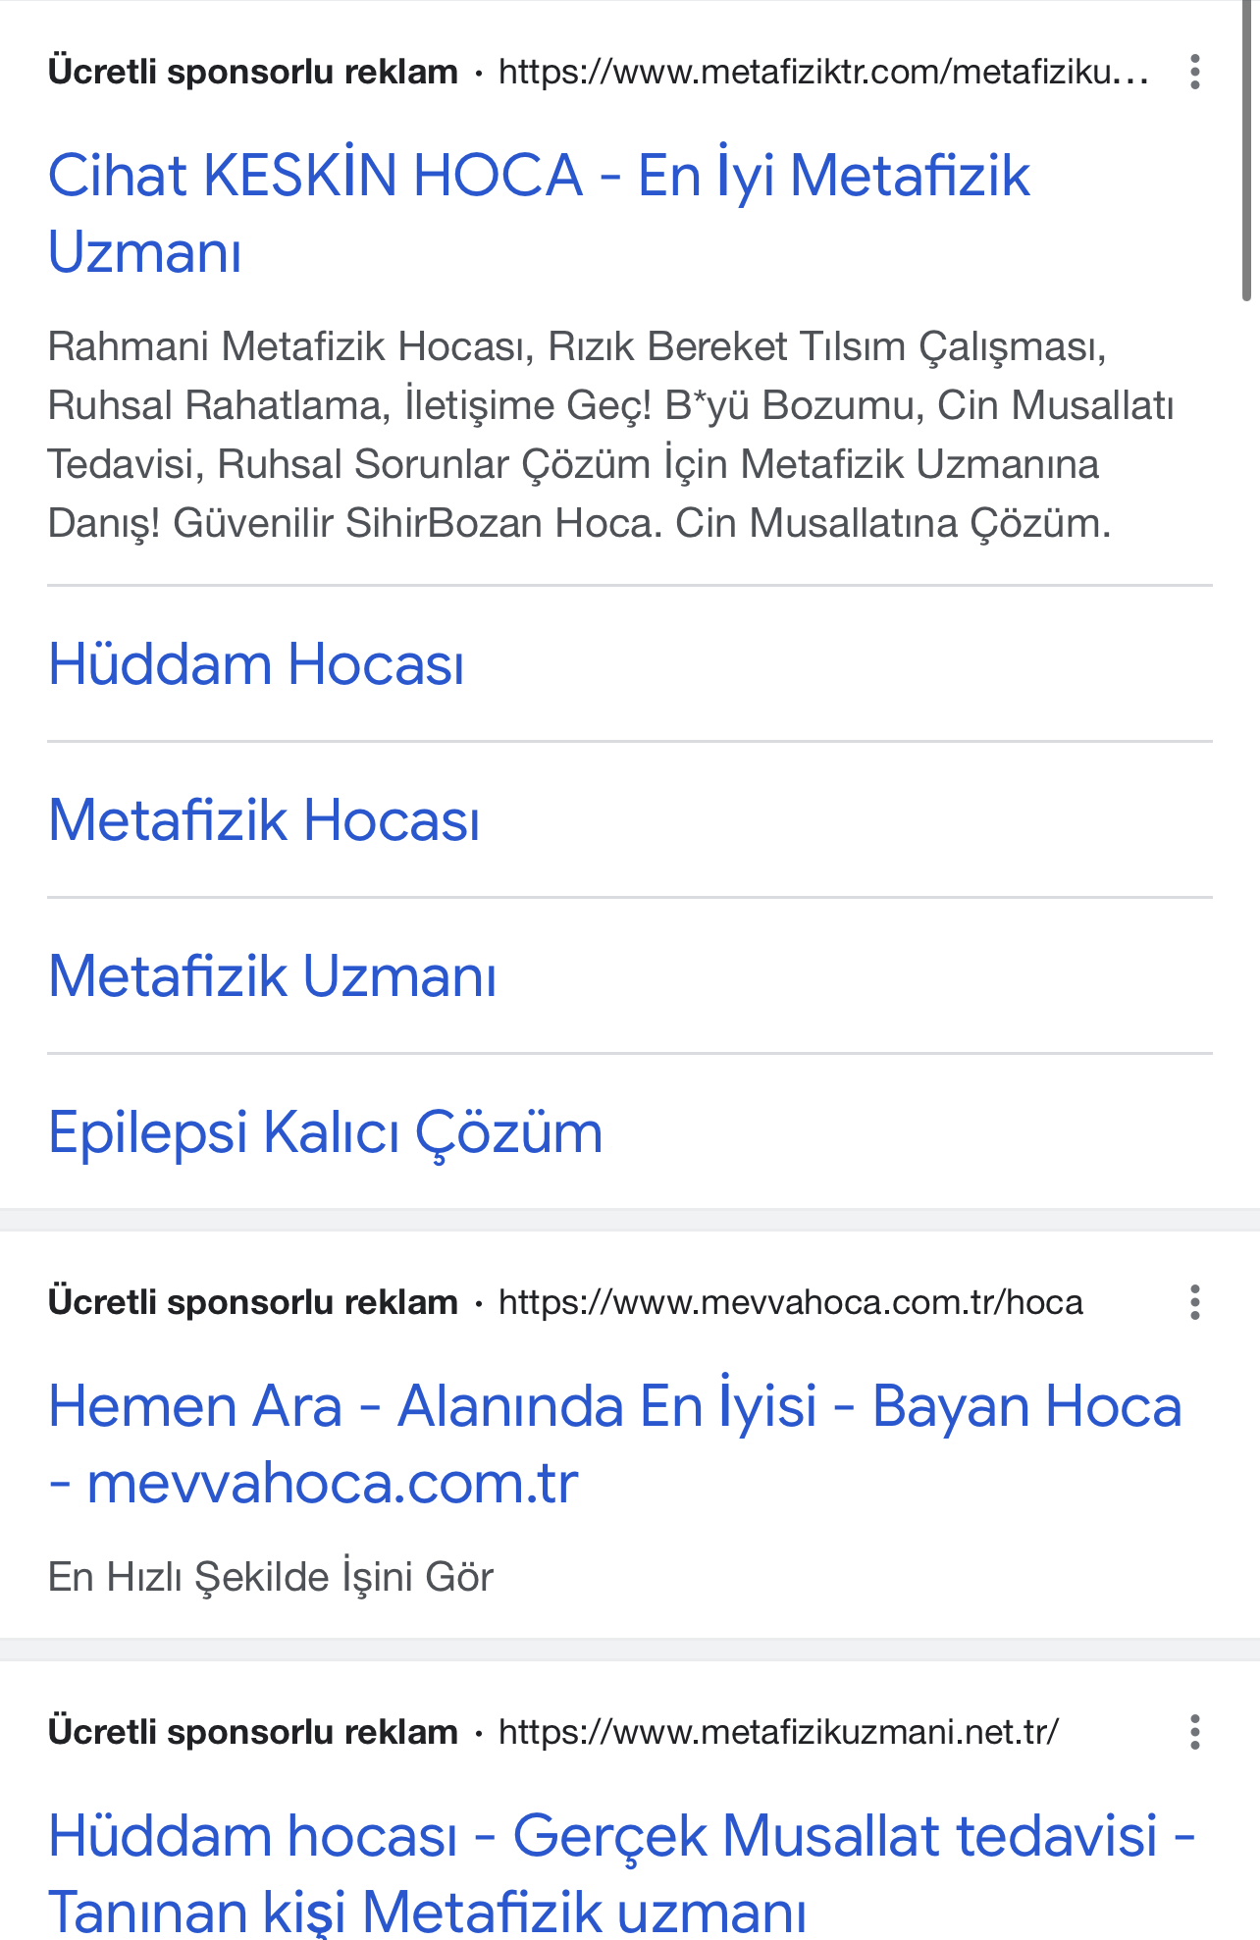The width and height of the screenshot is (1260, 1940).
Task: Open the three-dot menu for mevvahoca.com.tr ad
Action: pyautogui.click(x=1194, y=1302)
